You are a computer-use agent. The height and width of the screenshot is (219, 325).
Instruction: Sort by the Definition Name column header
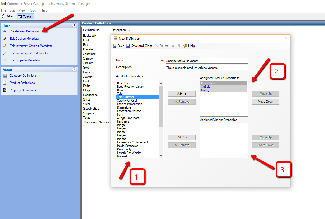point(96,30)
